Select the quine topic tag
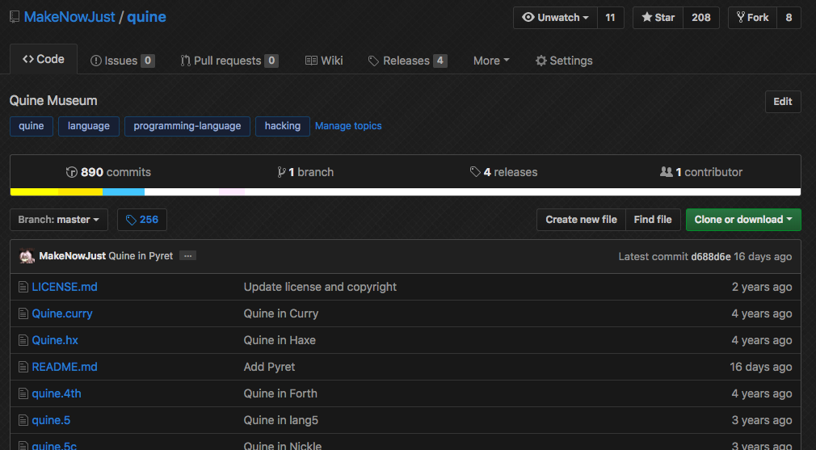 32,126
